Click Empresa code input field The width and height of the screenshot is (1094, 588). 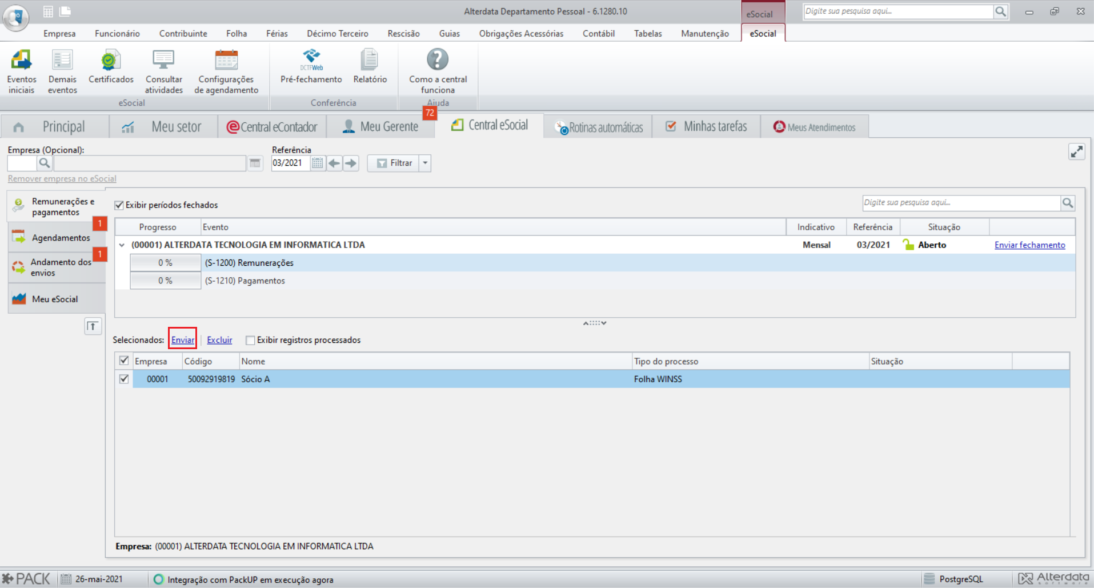[x=22, y=163]
